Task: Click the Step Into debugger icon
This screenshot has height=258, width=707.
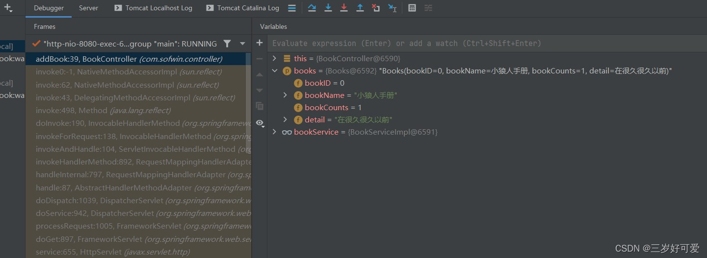Action: (x=328, y=8)
